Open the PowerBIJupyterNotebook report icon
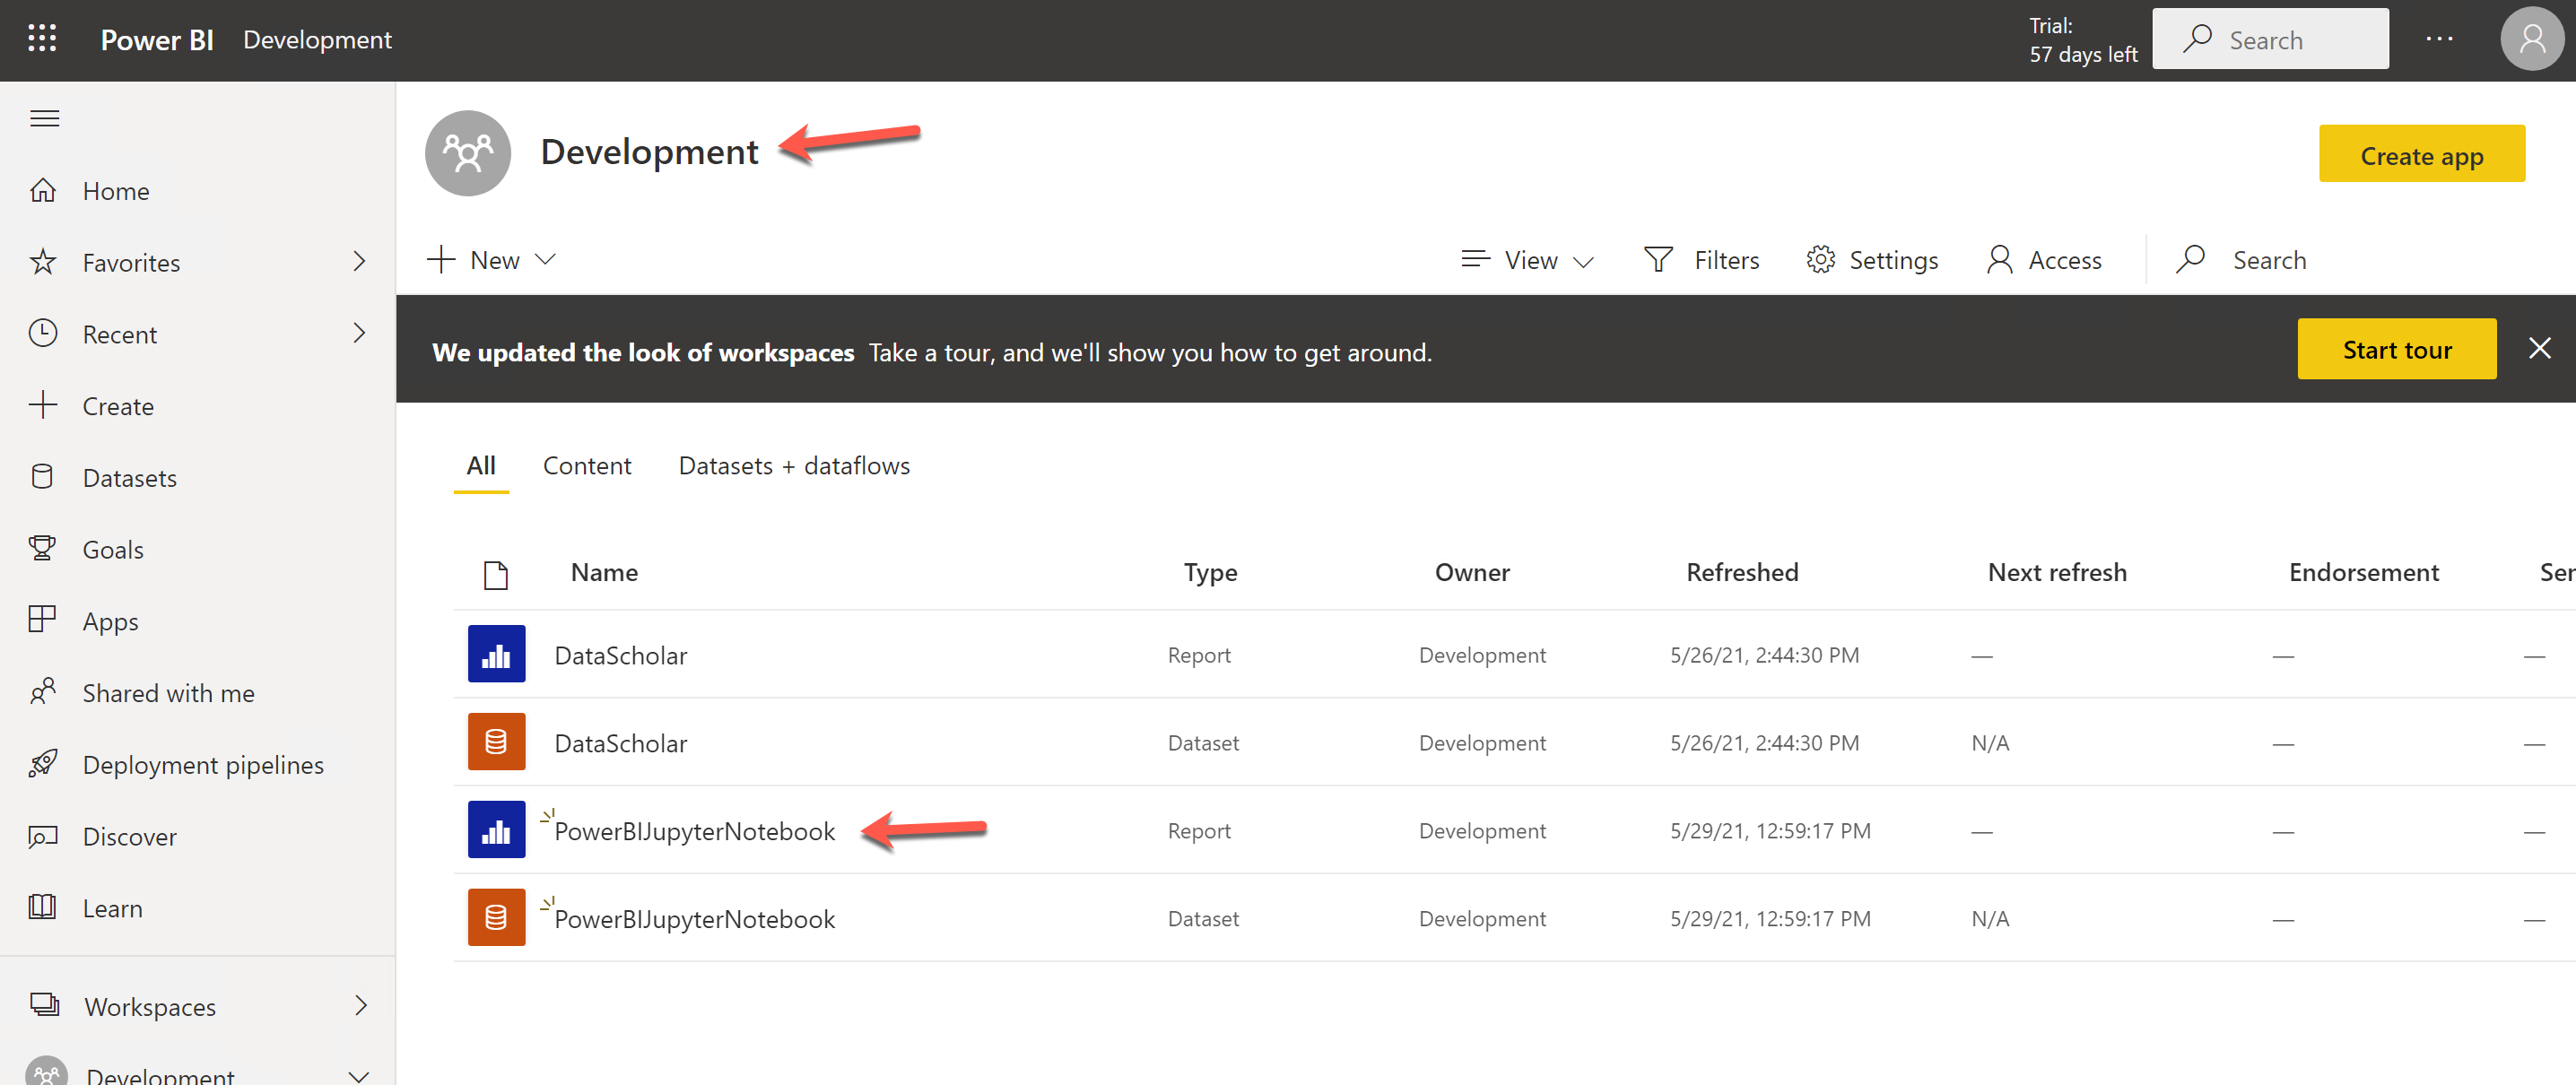 click(496, 830)
